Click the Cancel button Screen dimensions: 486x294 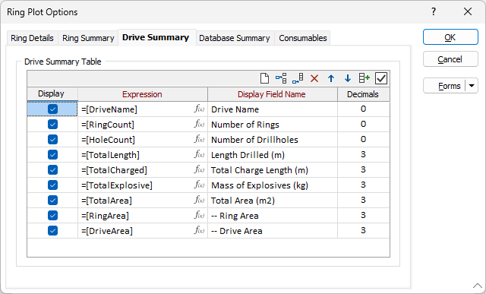pos(450,59)
